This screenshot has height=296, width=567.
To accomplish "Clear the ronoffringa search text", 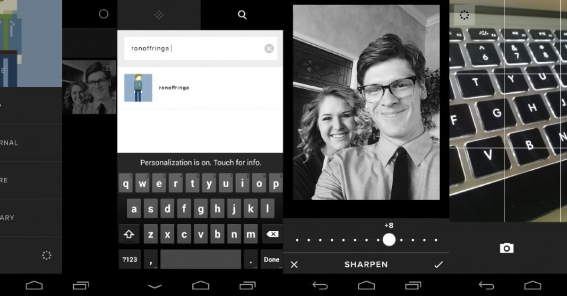I will [269, 49].
